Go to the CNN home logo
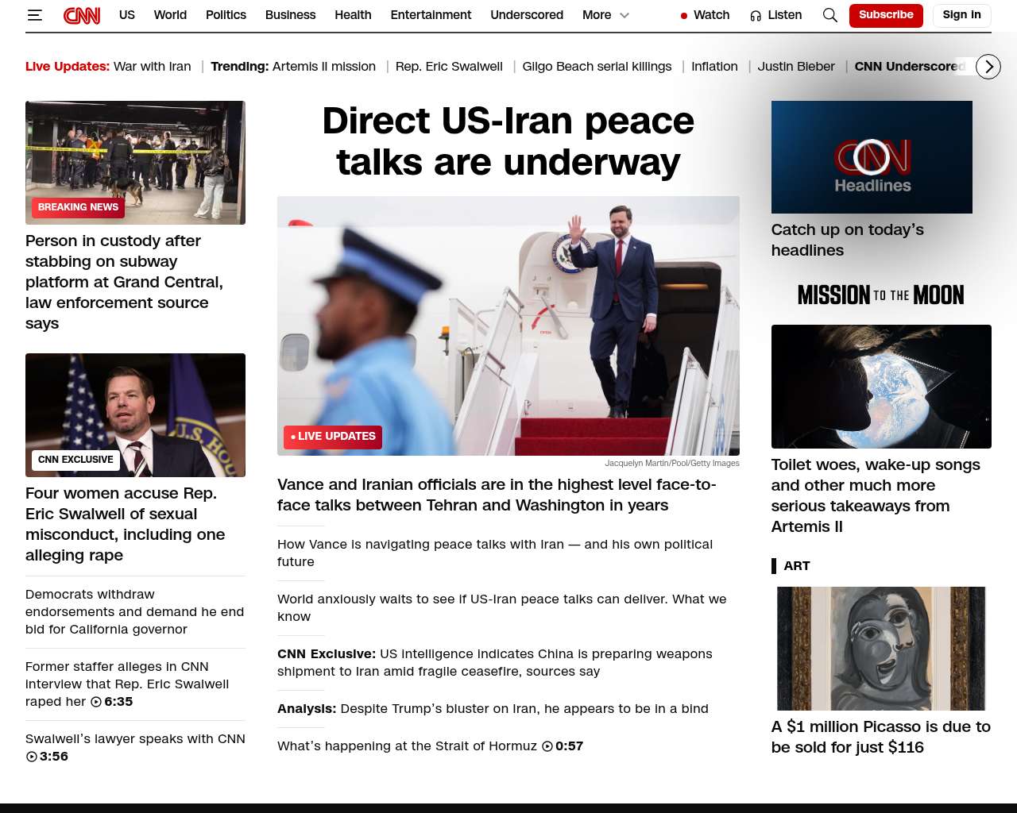This screenshot has height=813, width=1017. click(x=82, y=15)
